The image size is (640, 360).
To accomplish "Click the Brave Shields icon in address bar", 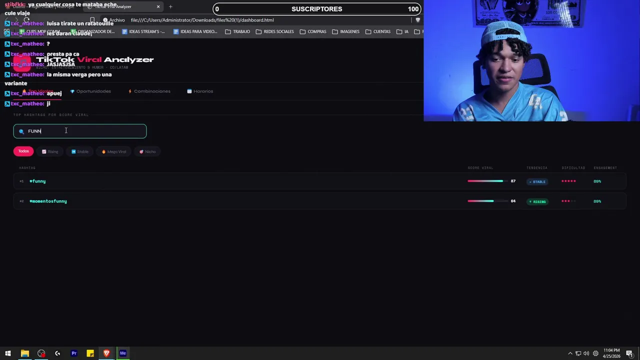I will [417, 20].
